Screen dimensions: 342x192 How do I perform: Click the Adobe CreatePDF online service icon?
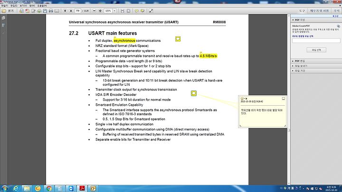pyautogui.click(x=338, y=26)
